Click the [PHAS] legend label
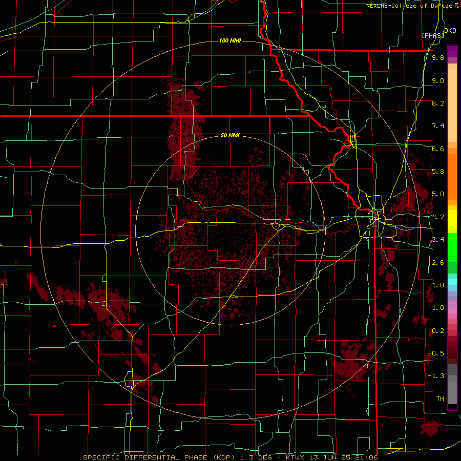 (433, 35)
